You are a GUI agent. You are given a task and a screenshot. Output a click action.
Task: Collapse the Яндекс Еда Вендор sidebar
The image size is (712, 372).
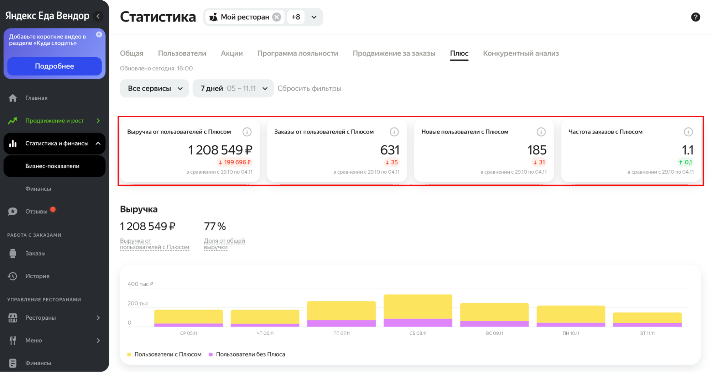tap(98, 16)
